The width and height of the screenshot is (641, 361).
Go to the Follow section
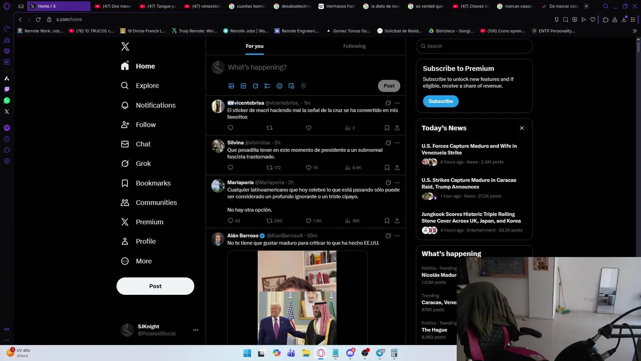tap(139, 125)
